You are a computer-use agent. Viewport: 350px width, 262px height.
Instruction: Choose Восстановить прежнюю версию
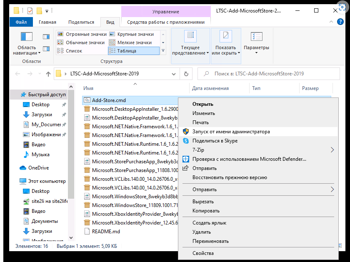pyautogui.click(x=230, y=177)
